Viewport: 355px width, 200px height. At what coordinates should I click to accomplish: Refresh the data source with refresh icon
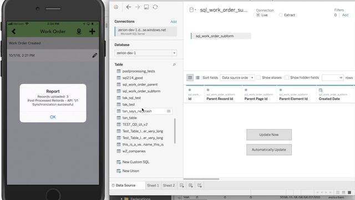pos(155,7)
